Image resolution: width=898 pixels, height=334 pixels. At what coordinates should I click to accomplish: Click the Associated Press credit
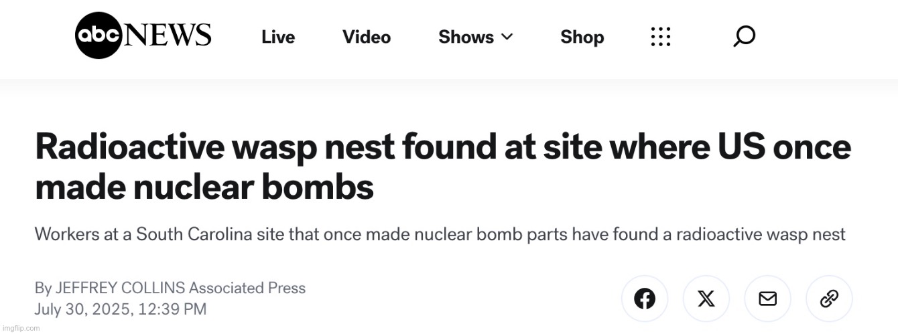pyautogui.click(x=247, y=288)
